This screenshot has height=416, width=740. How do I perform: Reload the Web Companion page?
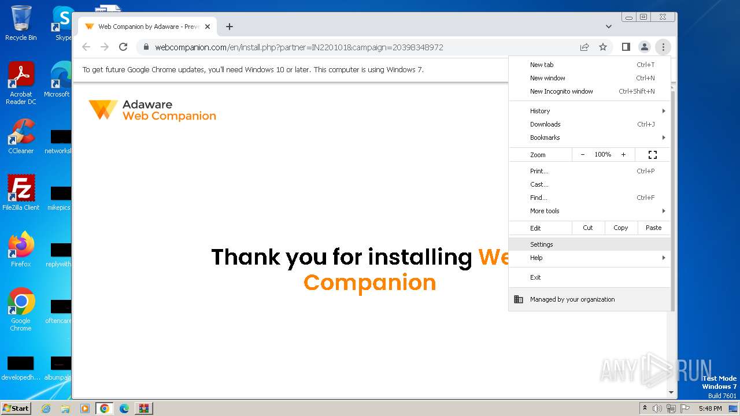123,47
